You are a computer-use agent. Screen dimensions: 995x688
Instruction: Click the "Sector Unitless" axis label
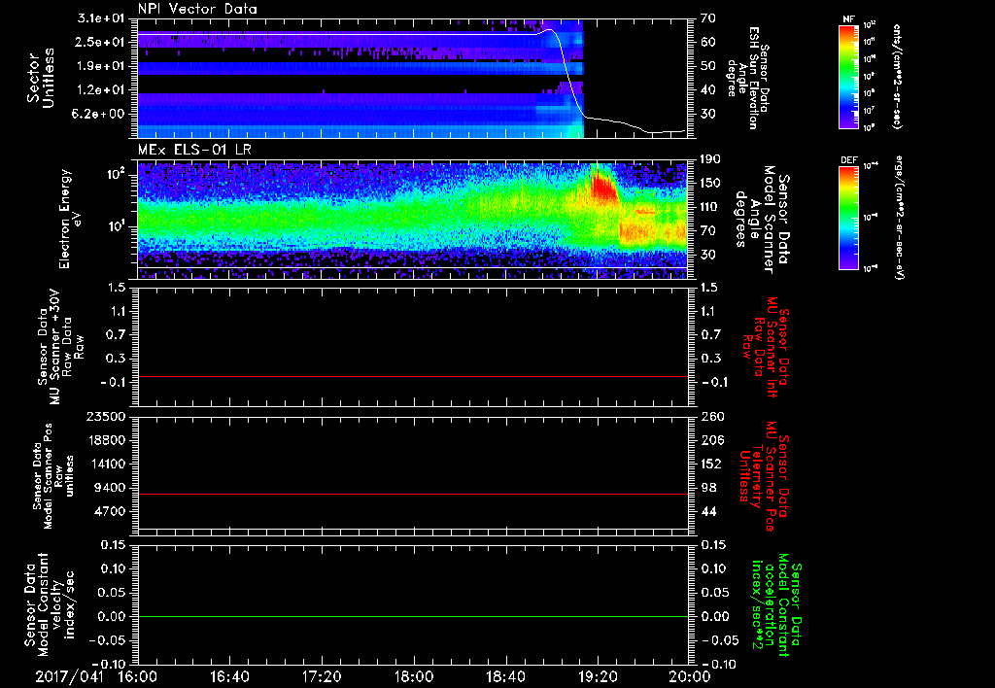point(41,78)
